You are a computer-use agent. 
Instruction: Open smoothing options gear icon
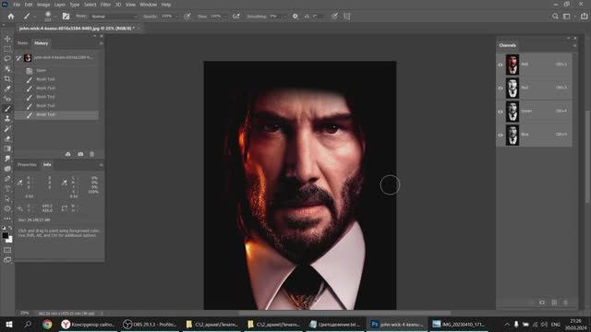pyautogui.click(x=295, y=17)
